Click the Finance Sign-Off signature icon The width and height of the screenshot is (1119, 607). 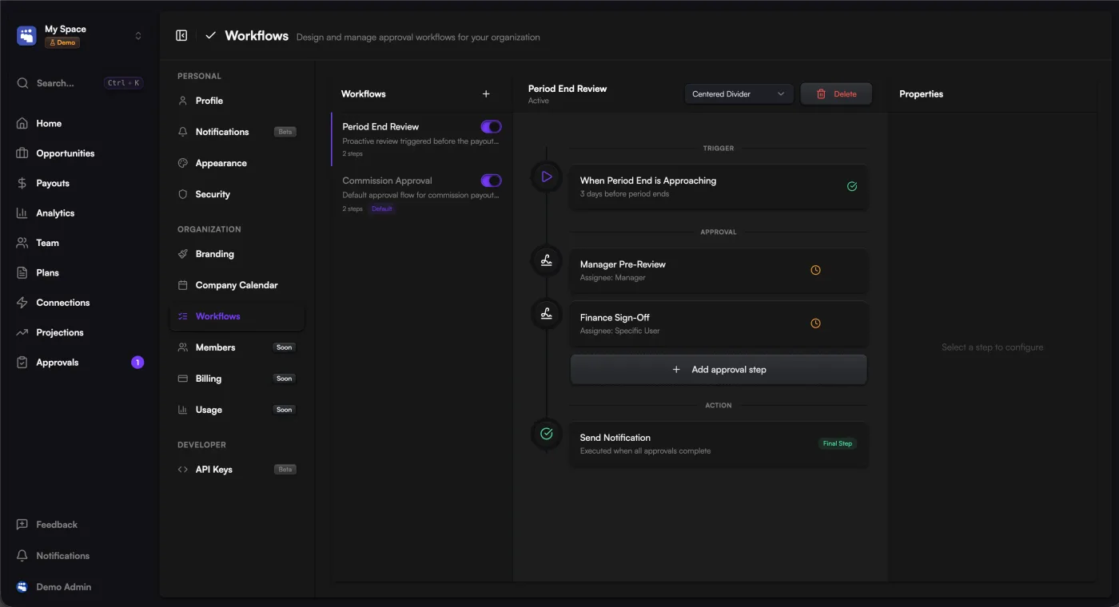547,314
